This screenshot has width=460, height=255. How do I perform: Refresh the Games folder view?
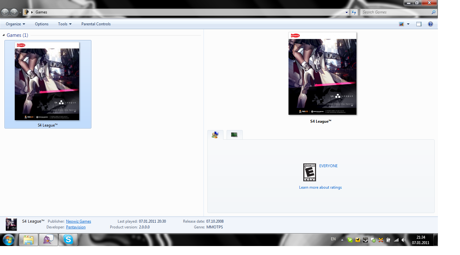(354, 12)
